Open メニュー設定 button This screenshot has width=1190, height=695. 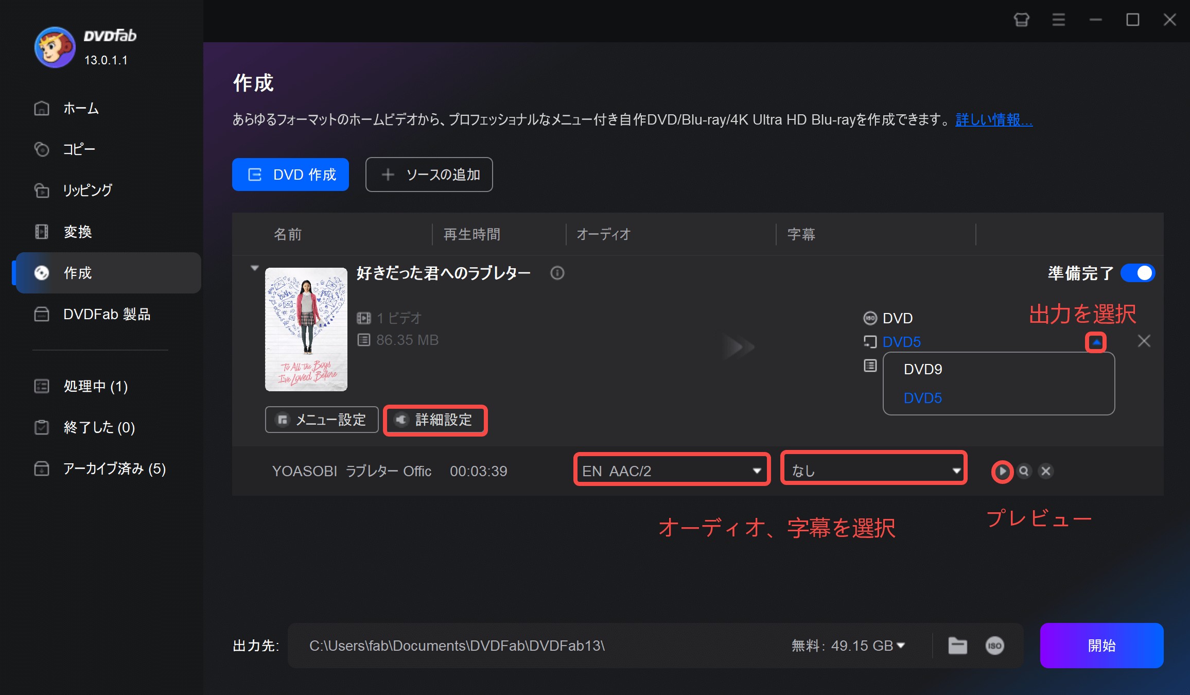(322, 420)
